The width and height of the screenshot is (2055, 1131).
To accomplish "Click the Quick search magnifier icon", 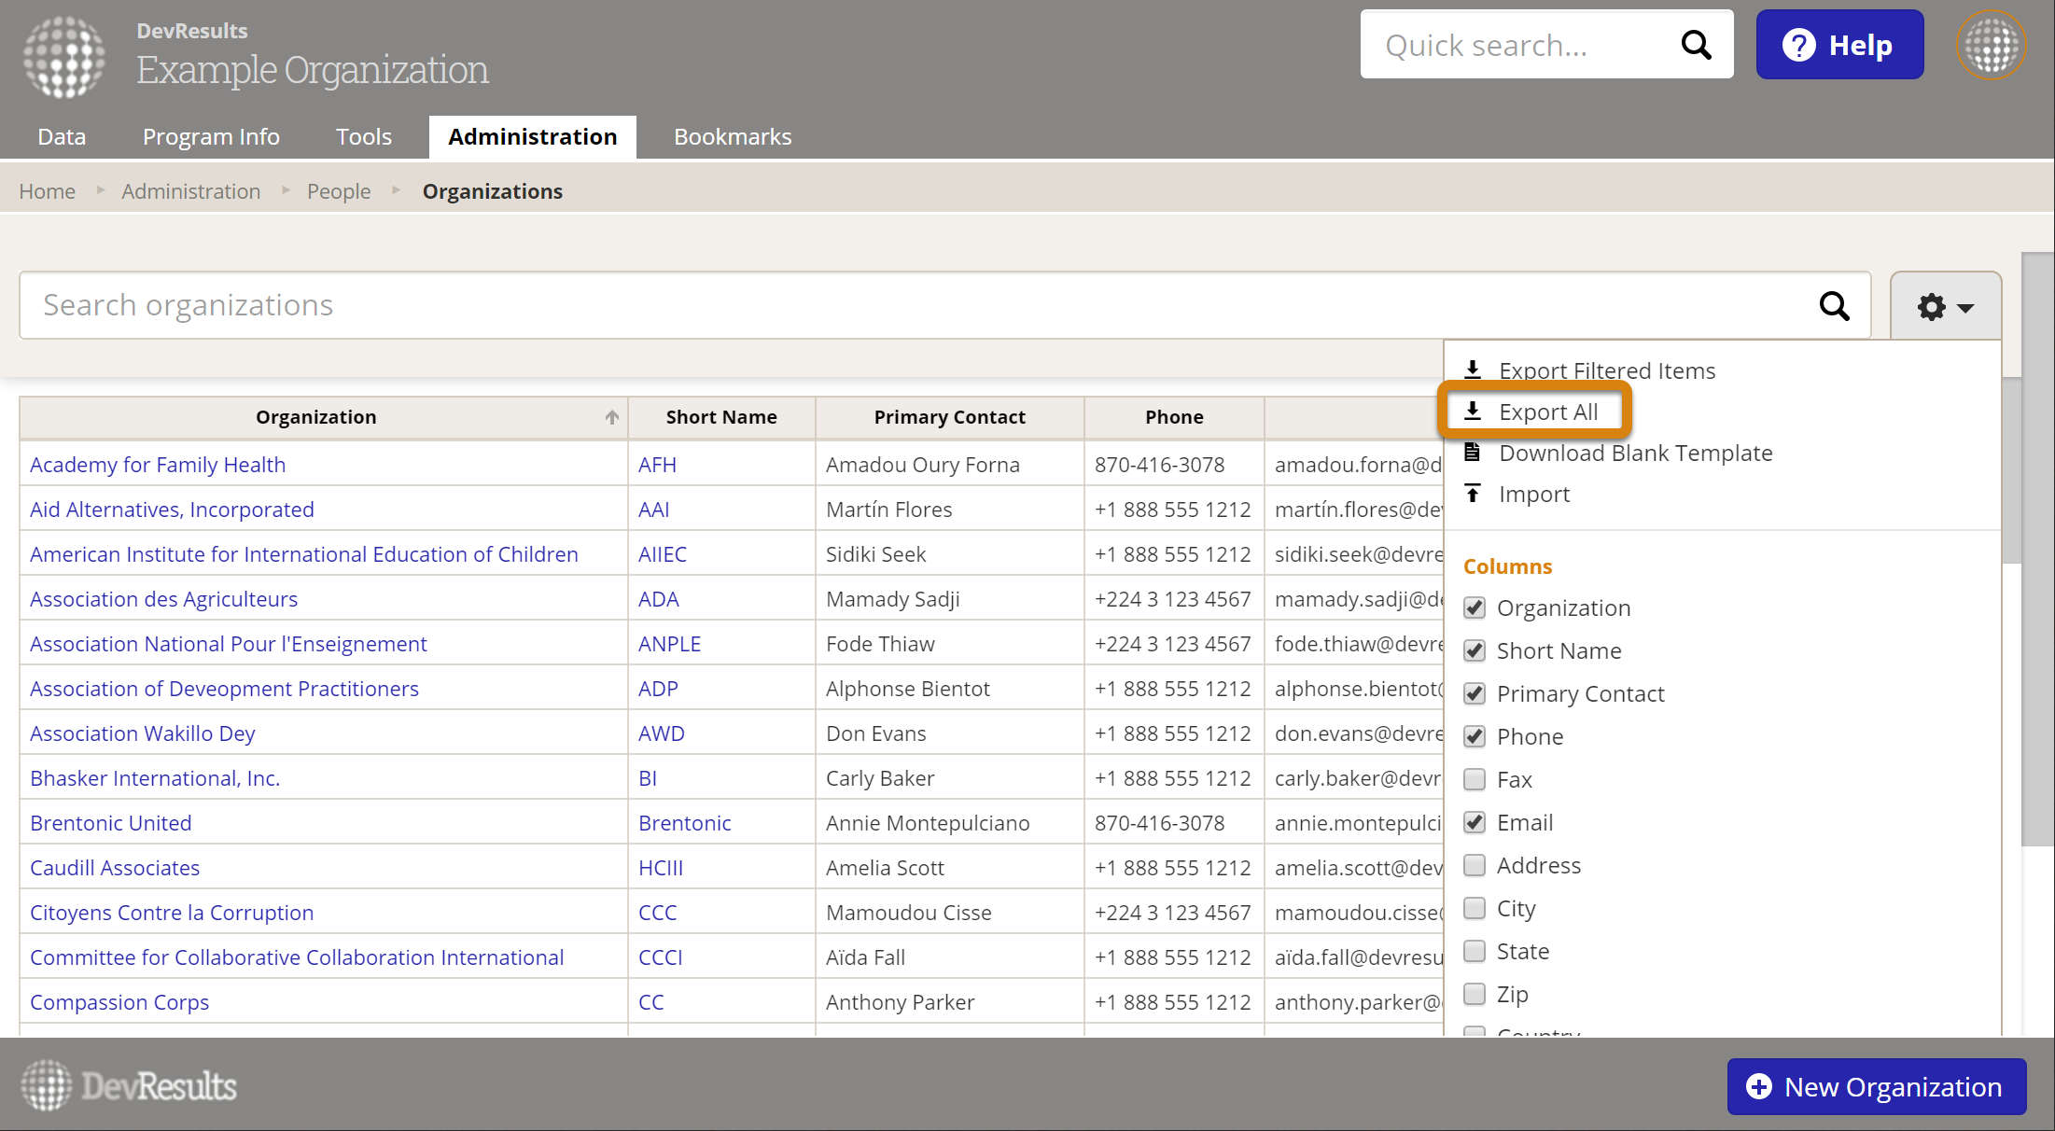I will click(x=1696, y=45).
